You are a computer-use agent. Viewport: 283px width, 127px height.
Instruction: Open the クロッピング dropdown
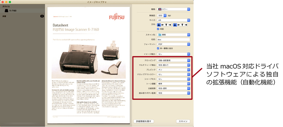(x=173, y=60)
